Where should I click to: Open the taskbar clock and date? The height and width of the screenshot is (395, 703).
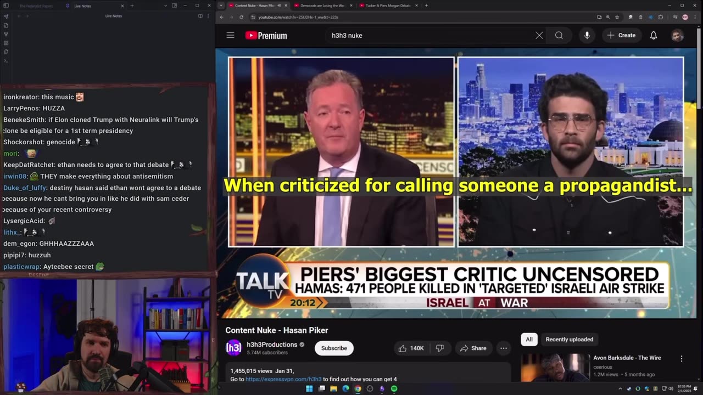[x=684, y=388]
